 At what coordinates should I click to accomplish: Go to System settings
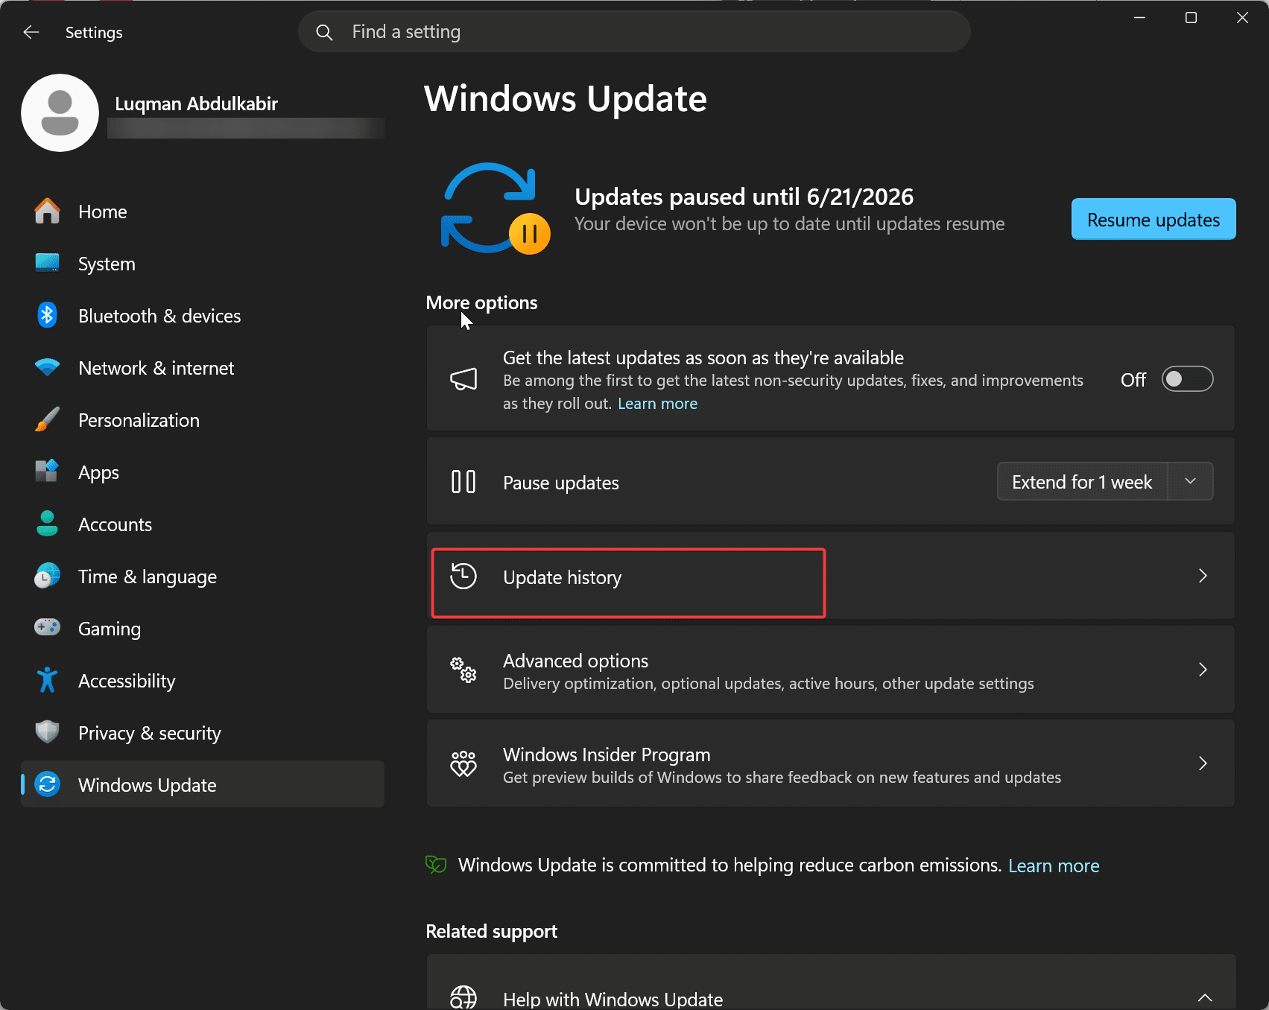pos(203,264)
